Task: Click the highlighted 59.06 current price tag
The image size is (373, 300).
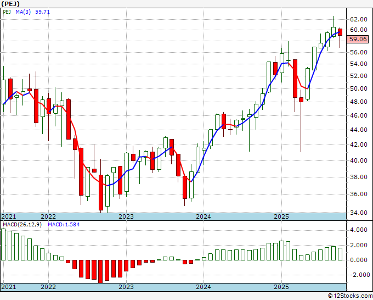Action: click(x=358, y=39)
